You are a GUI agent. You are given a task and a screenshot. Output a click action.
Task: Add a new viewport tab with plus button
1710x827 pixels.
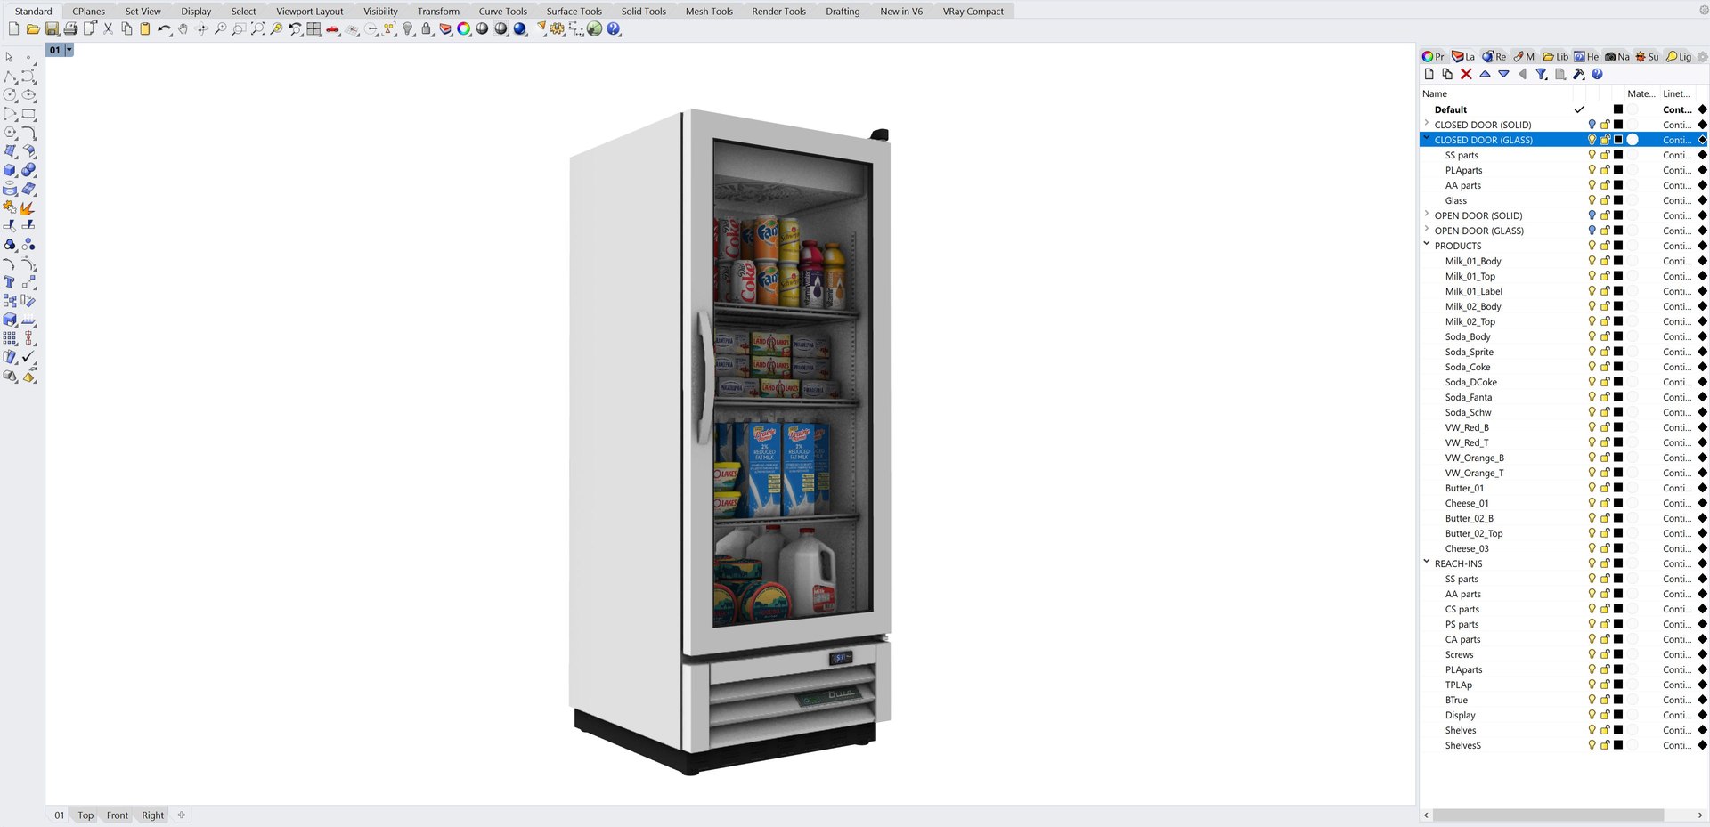tap(182, 815)
